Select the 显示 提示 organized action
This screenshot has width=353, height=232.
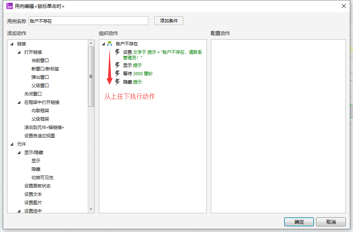[x=132, y=65]
